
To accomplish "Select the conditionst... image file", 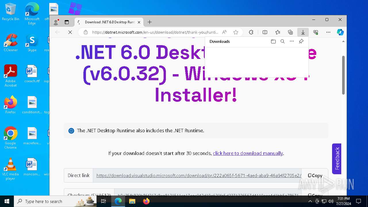I will pos(32,105).
